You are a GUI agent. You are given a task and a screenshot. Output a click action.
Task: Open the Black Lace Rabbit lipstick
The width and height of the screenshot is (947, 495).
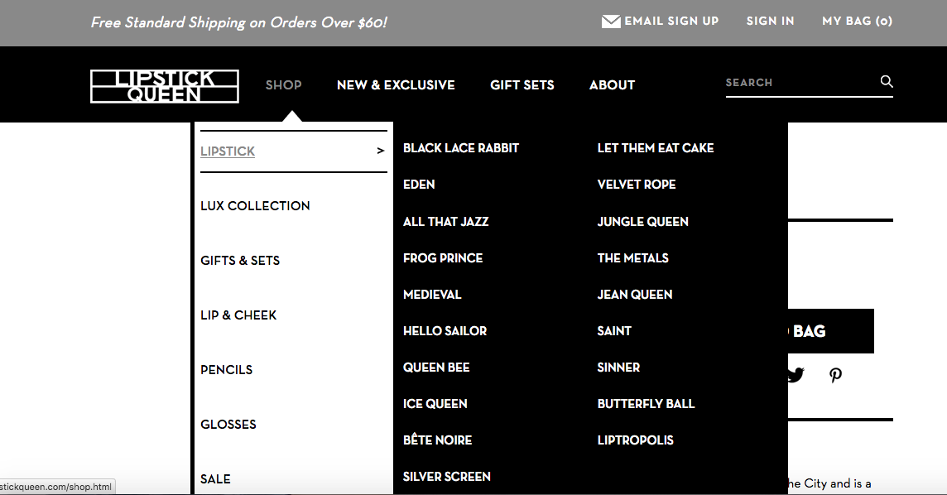click(461, 148)
